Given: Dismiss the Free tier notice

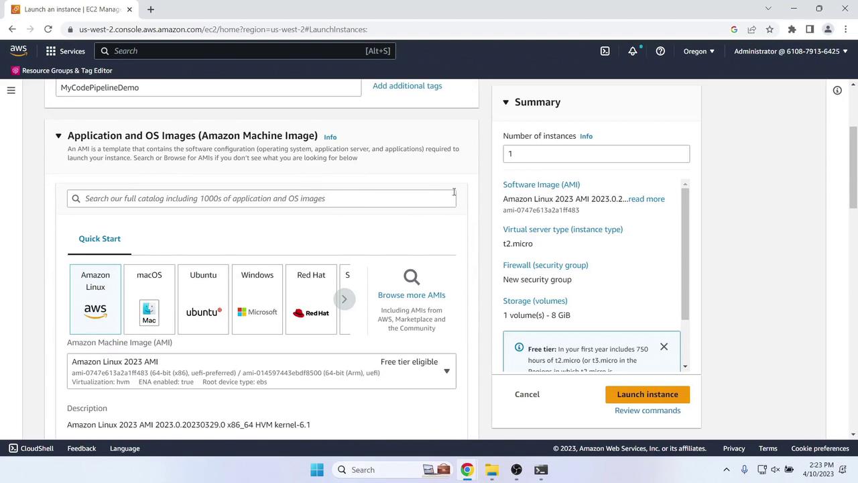Looking at the screenshot, I should [664, 347].
